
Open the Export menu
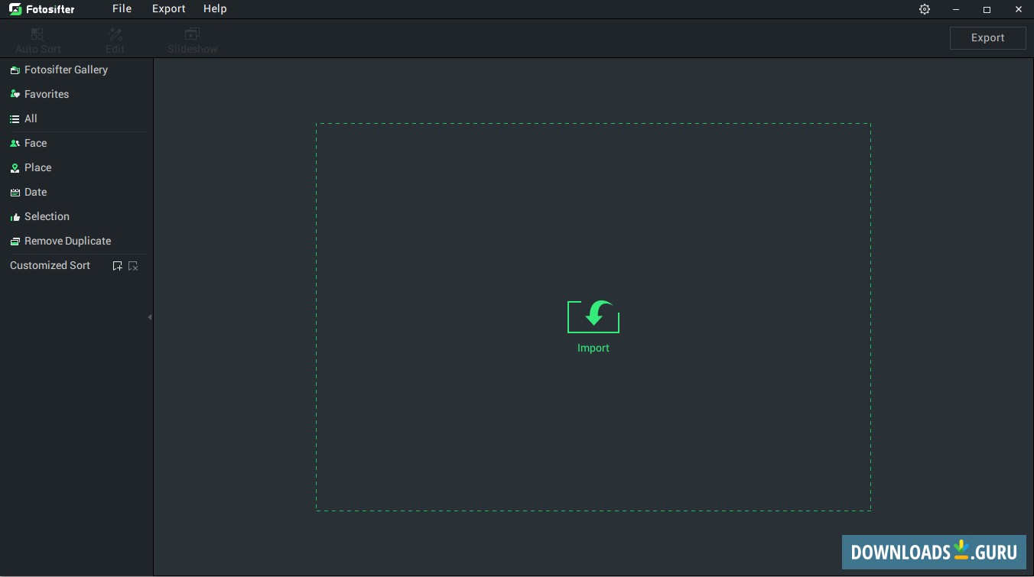pos(168,8)
